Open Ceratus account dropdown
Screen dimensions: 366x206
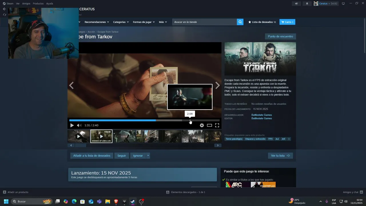pos(326,3)
